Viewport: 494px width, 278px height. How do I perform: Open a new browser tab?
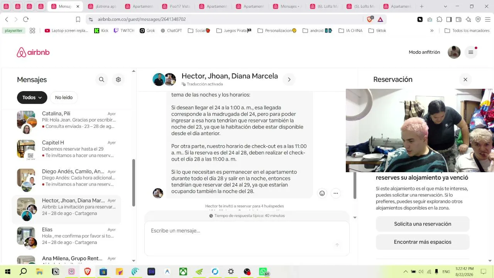click(421, 7)
